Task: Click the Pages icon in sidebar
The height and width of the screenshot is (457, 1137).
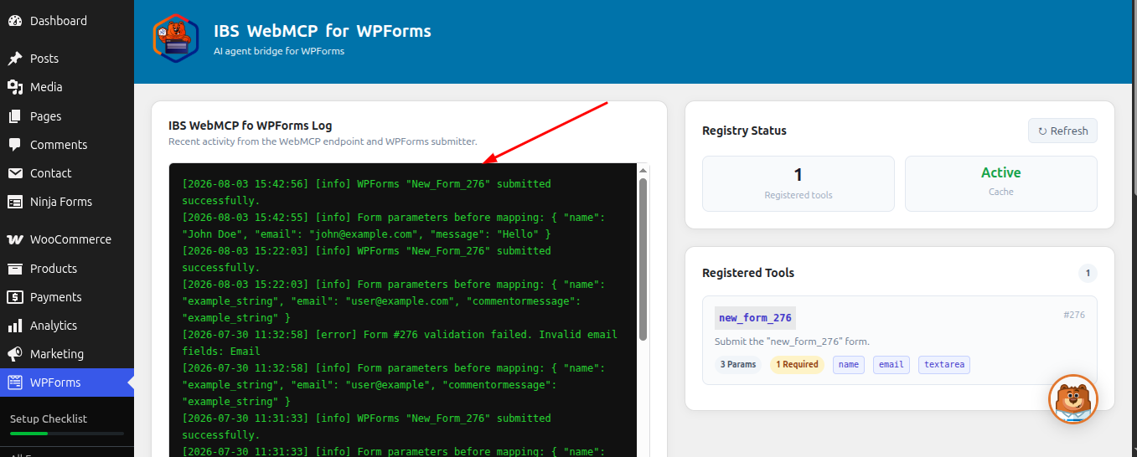Action: pos(15,116)
